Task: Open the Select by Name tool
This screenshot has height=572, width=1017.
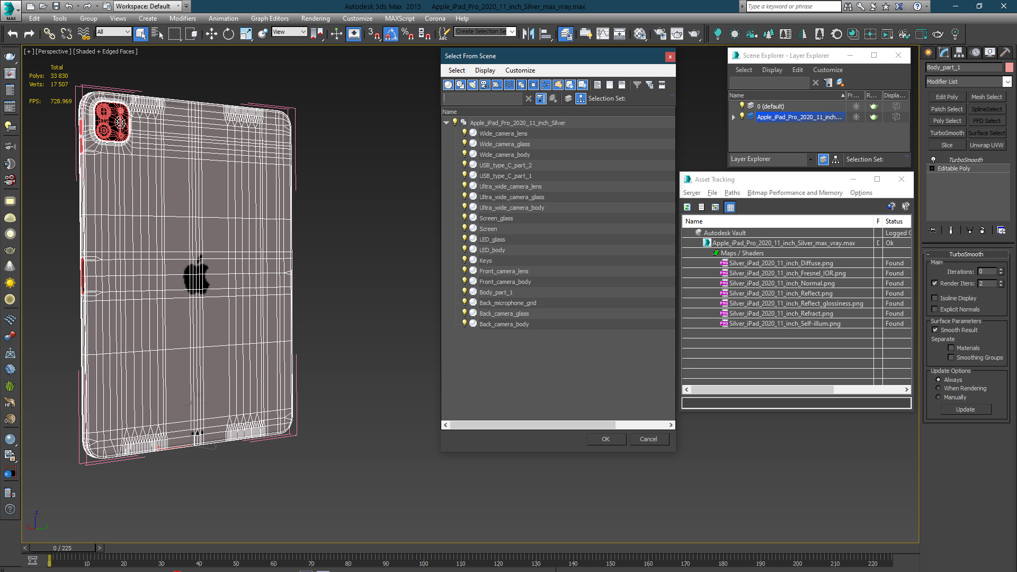Action: coord(157,34)
